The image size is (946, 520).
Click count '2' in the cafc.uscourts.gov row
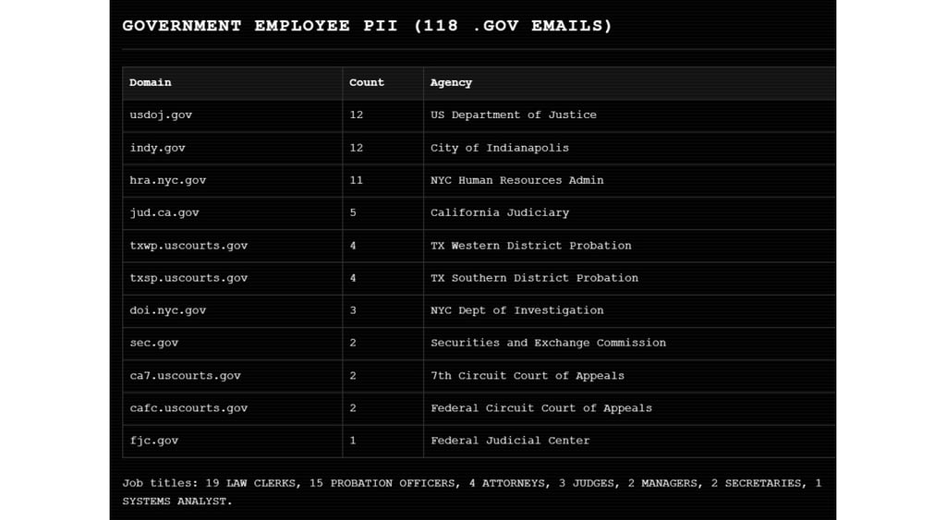382,408
